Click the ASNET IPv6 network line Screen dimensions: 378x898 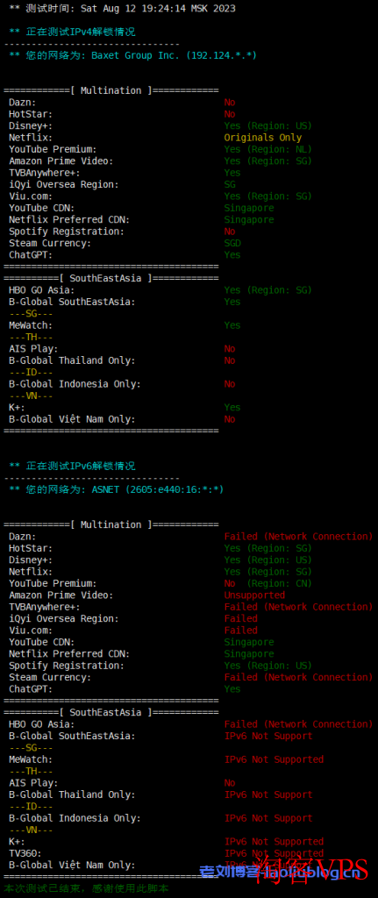117,489
